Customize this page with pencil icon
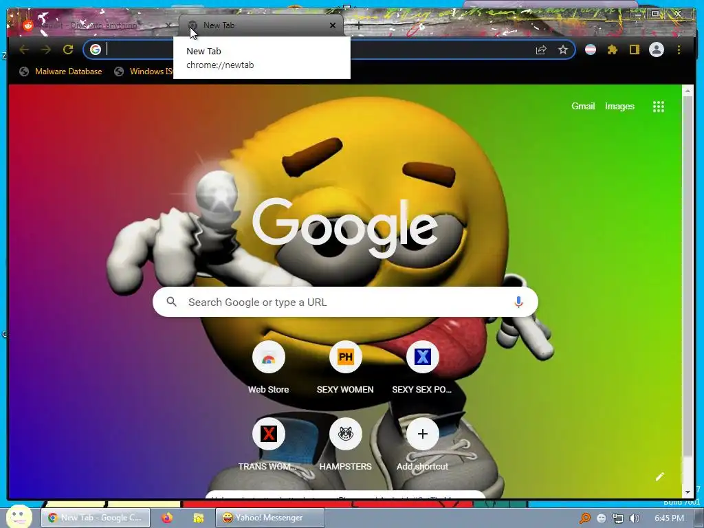The image size is (704, 528). 659,477
